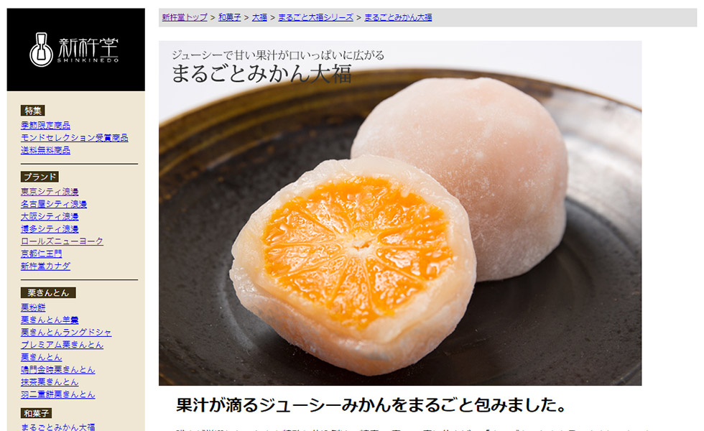Click the 博多シティ浪漫 link

pos(50,229)
